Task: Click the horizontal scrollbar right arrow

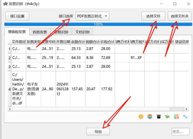Action: (x=186, y=109)
